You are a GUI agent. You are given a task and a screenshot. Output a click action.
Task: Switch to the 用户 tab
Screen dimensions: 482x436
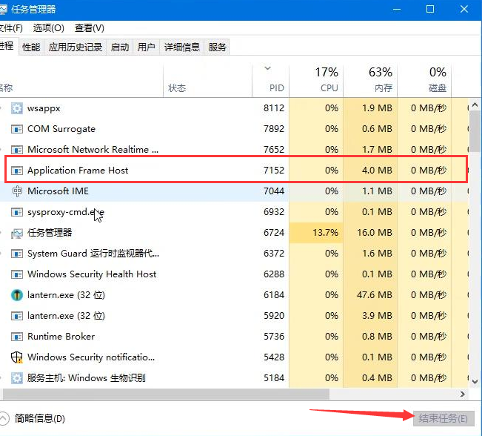point(147,47)
